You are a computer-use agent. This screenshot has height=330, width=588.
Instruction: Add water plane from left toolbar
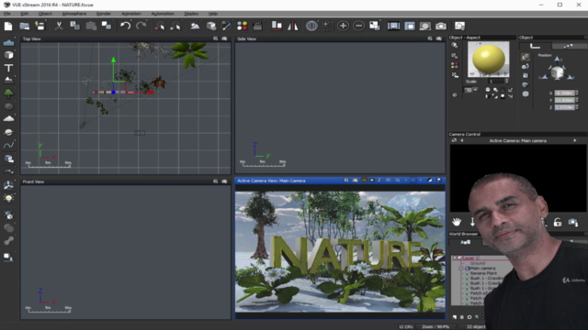tap(8, 43)
